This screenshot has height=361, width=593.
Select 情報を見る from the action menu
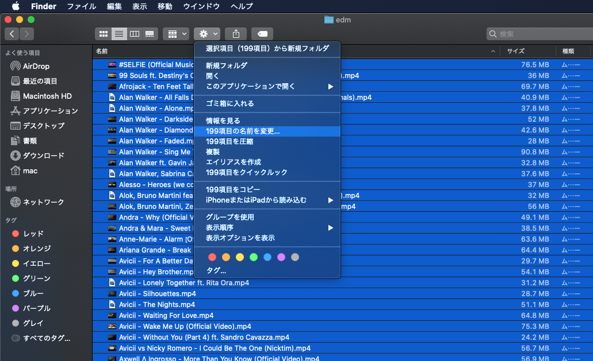coord(224,119)
